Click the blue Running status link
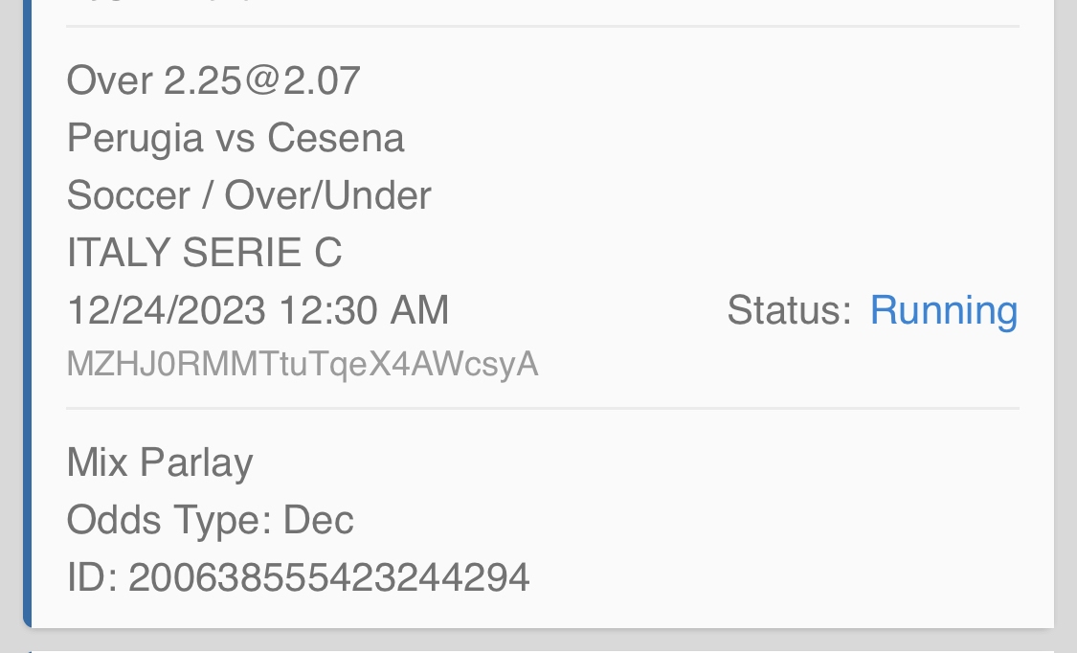This screenshot has height=653, width=1077. pos(943,311)
